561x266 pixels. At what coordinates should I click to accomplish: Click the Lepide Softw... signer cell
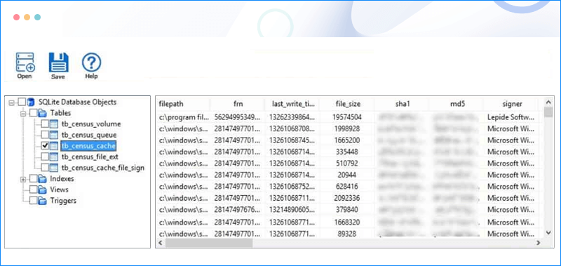coord(511,117)
